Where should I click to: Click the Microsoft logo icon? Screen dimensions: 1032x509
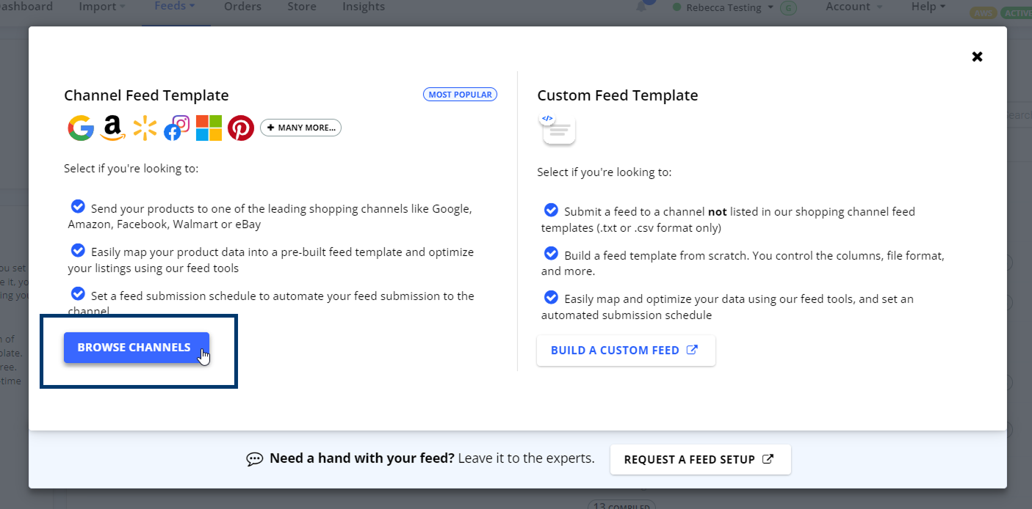coord(209,128)
